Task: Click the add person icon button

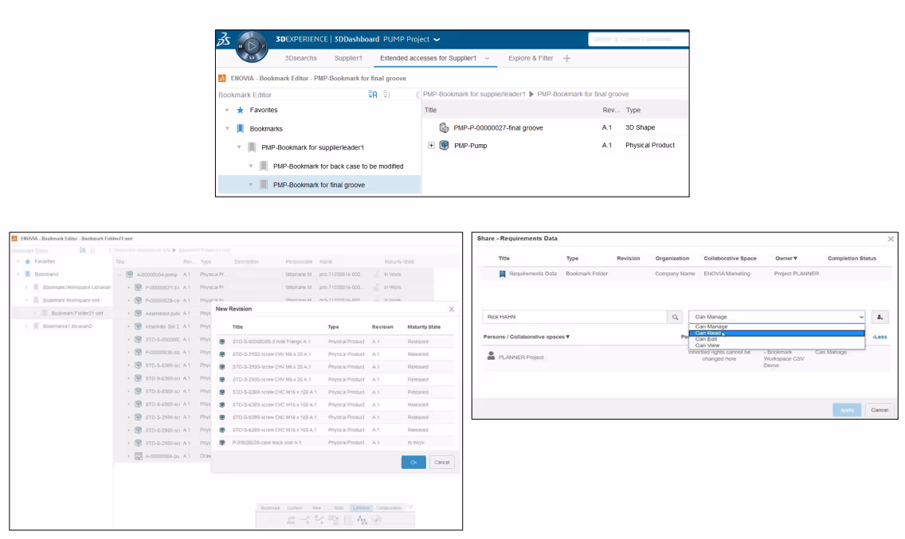Action: coord(880,317)
